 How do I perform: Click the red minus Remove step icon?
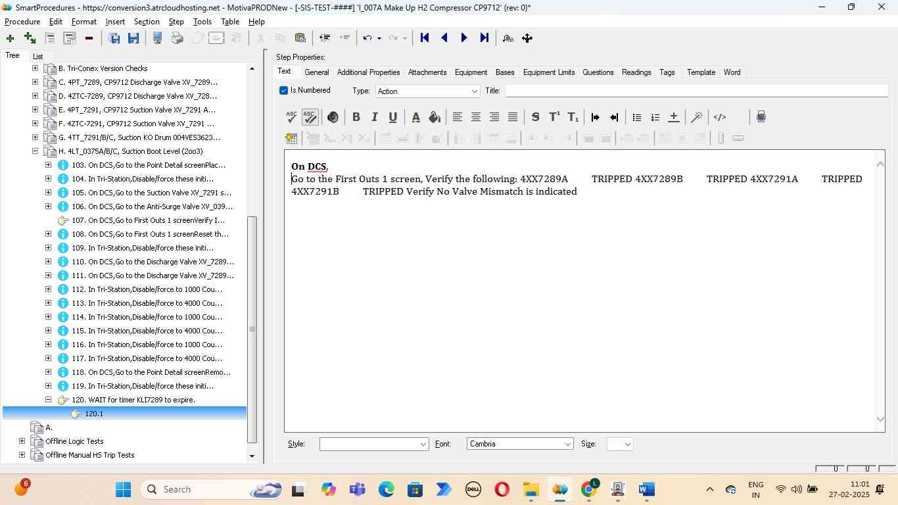(89, 38)
